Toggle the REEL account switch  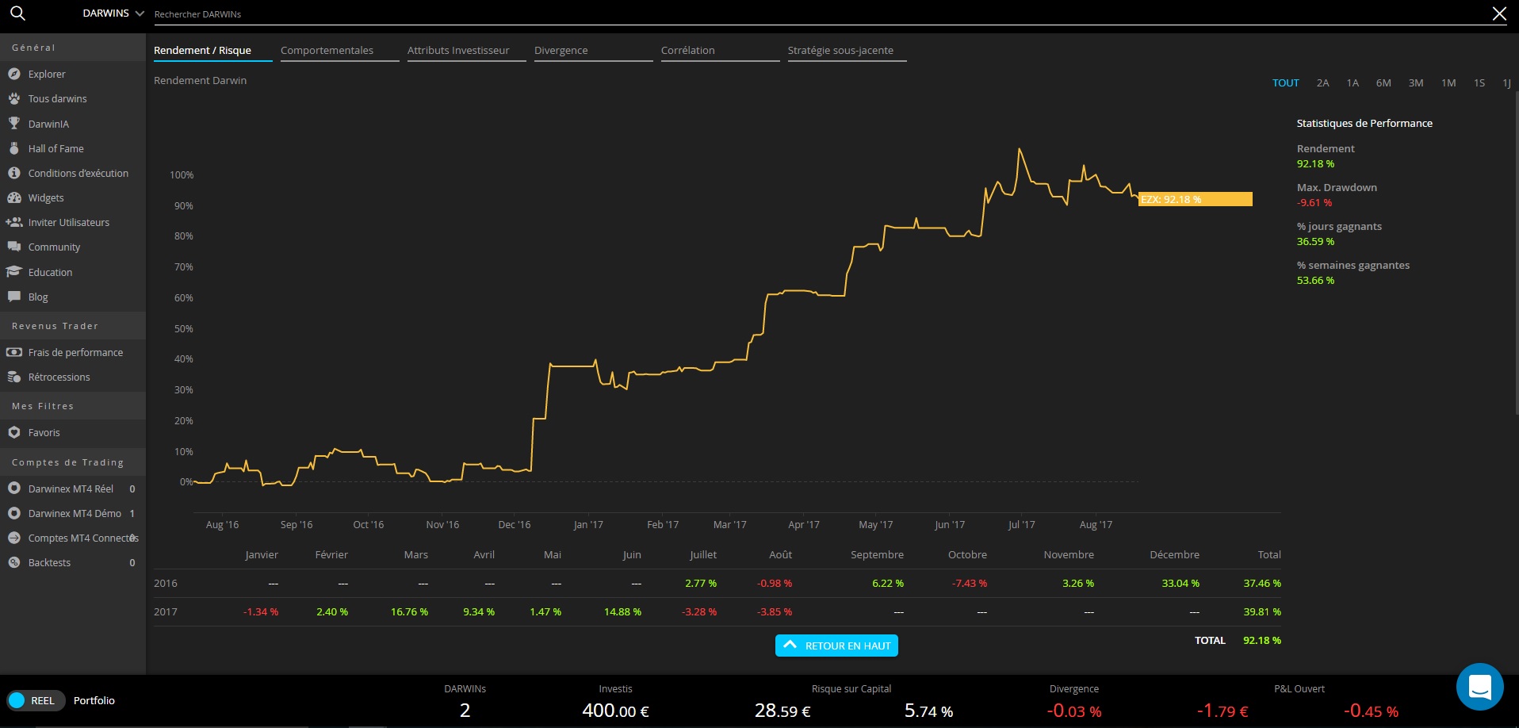point(17,700)
